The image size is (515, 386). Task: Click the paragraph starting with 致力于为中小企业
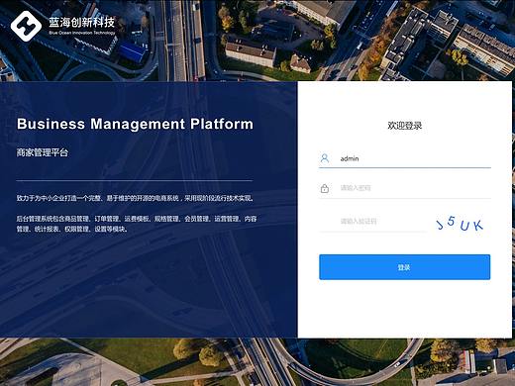click(x=135, y=198)
